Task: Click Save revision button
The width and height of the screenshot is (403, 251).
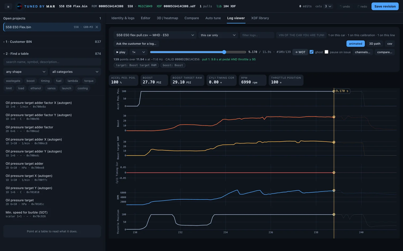Action: coord(385,6)
